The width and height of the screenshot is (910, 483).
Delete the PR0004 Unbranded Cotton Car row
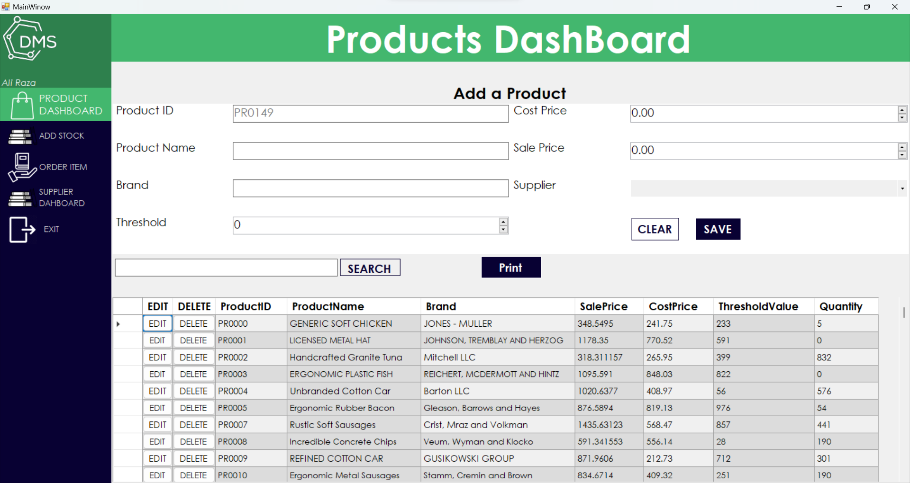tap(193, 391)
